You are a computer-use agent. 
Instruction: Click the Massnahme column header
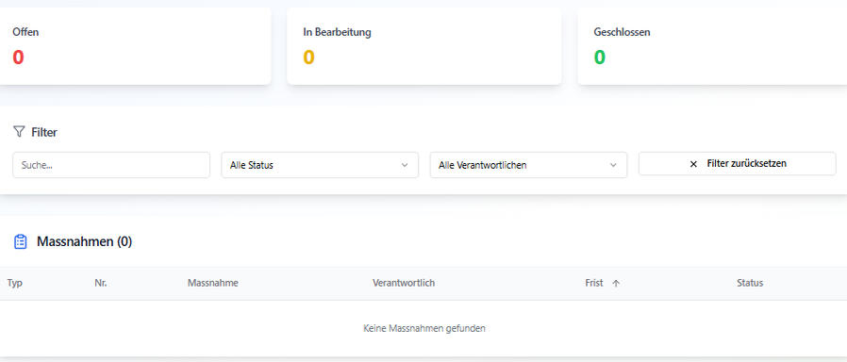click(x=213, y=283)
